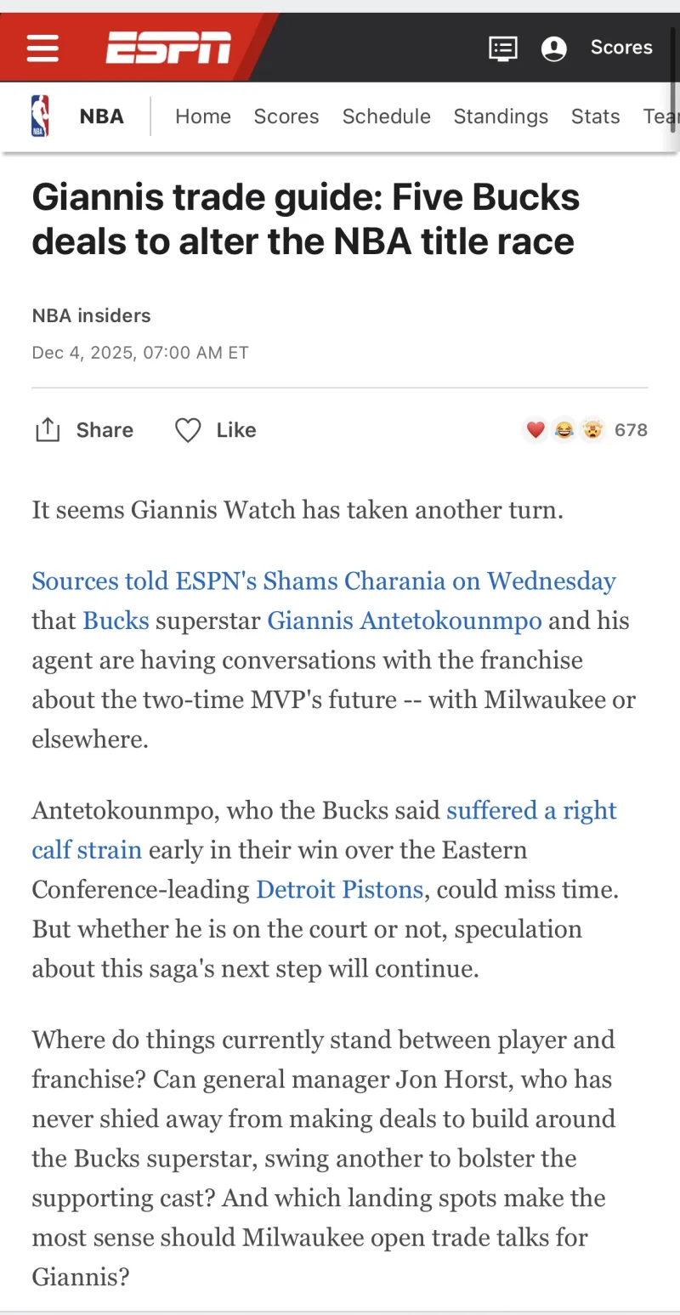Open the Shams Charania sources link

(x=324, y=581)
